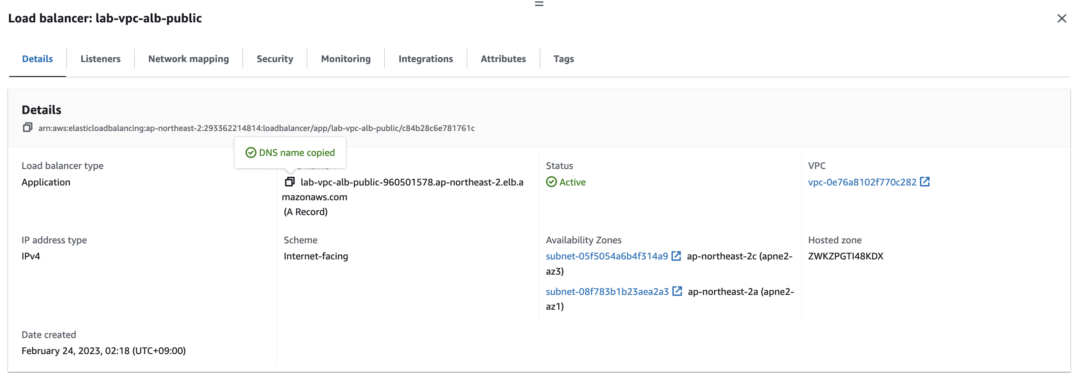Open the Integrations tab
Viewport: 1081px width, 387px height.
tap(425, 59)
